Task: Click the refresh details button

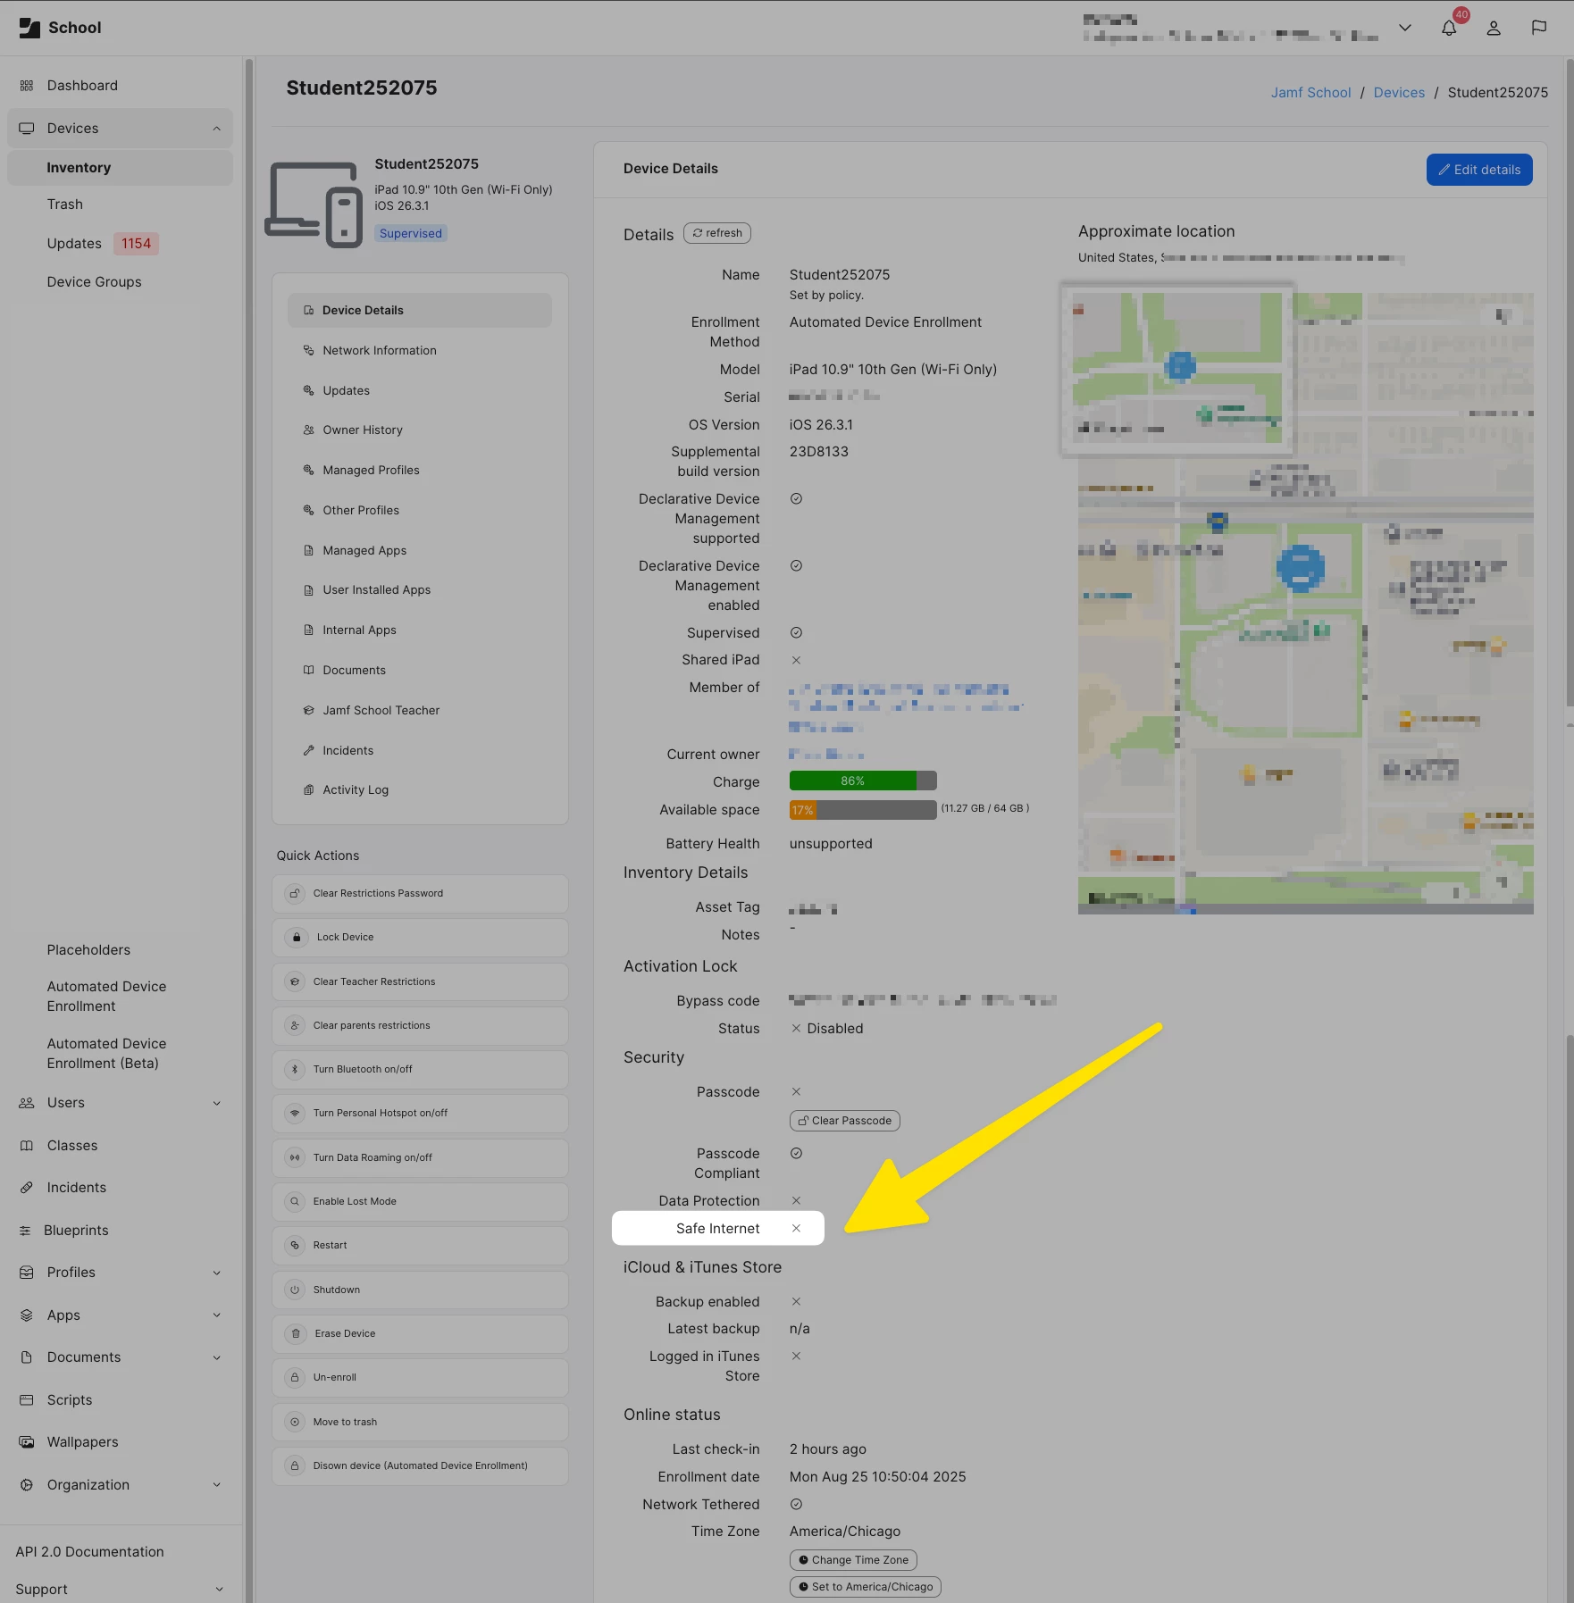Action: (x=717, y=233)
